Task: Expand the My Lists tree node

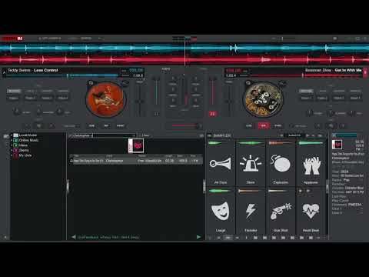Action: click(12, 155)
